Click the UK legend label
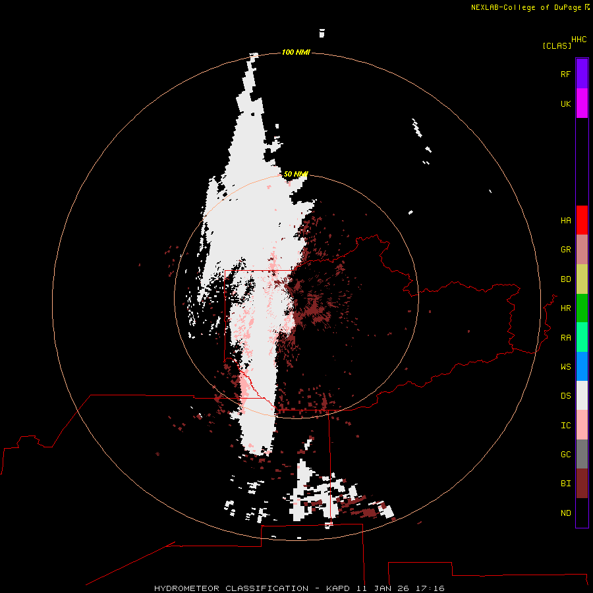Screen dimensions: 593x593 point(565,103)
